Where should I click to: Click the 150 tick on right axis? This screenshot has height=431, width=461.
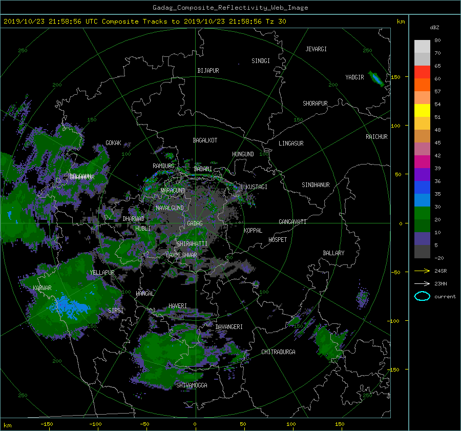[x=395, y=77]
